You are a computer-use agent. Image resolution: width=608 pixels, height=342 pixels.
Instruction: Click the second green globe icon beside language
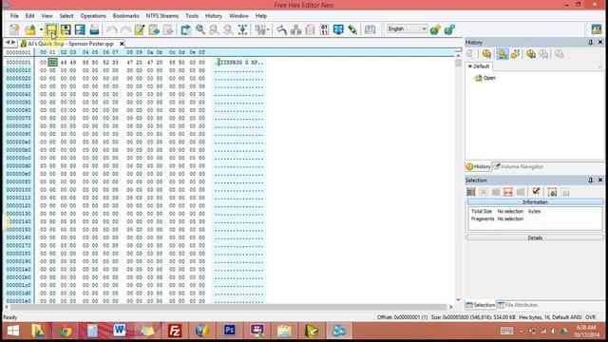[x=449, y=29]
